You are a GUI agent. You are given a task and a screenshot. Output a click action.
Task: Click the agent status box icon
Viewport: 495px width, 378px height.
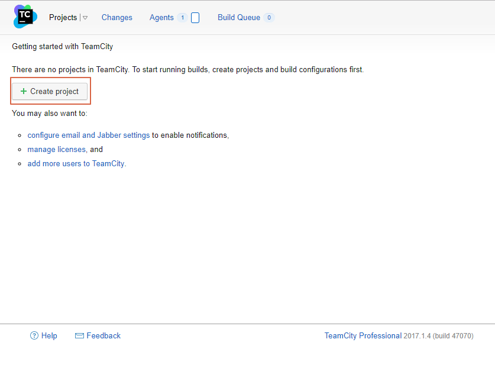pos(195,18)
